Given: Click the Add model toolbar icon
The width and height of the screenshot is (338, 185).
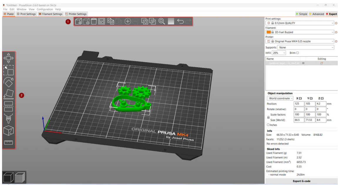Looking at the screenshot, I should tap(78, 21).
